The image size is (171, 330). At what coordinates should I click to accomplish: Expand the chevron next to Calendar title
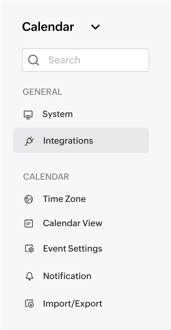pyautogui.click(x=95, y=27)
